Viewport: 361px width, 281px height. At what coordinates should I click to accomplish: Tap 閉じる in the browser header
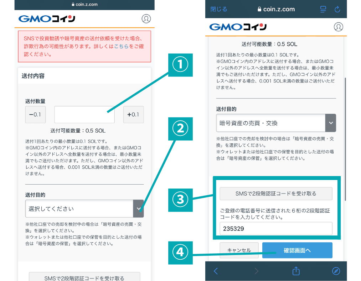(219, 9)
